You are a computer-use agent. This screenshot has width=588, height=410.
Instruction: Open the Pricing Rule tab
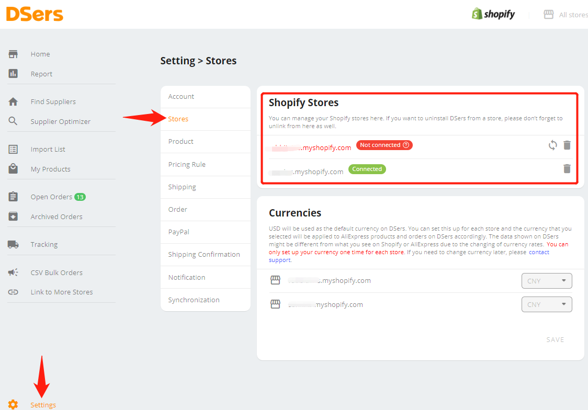click(206, 165)
